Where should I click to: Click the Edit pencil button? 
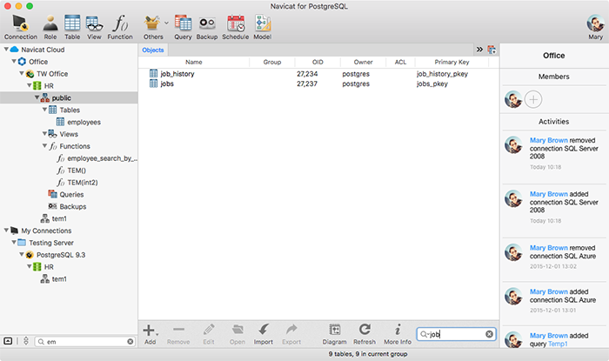pyautogui.click(x=209, y=334)
